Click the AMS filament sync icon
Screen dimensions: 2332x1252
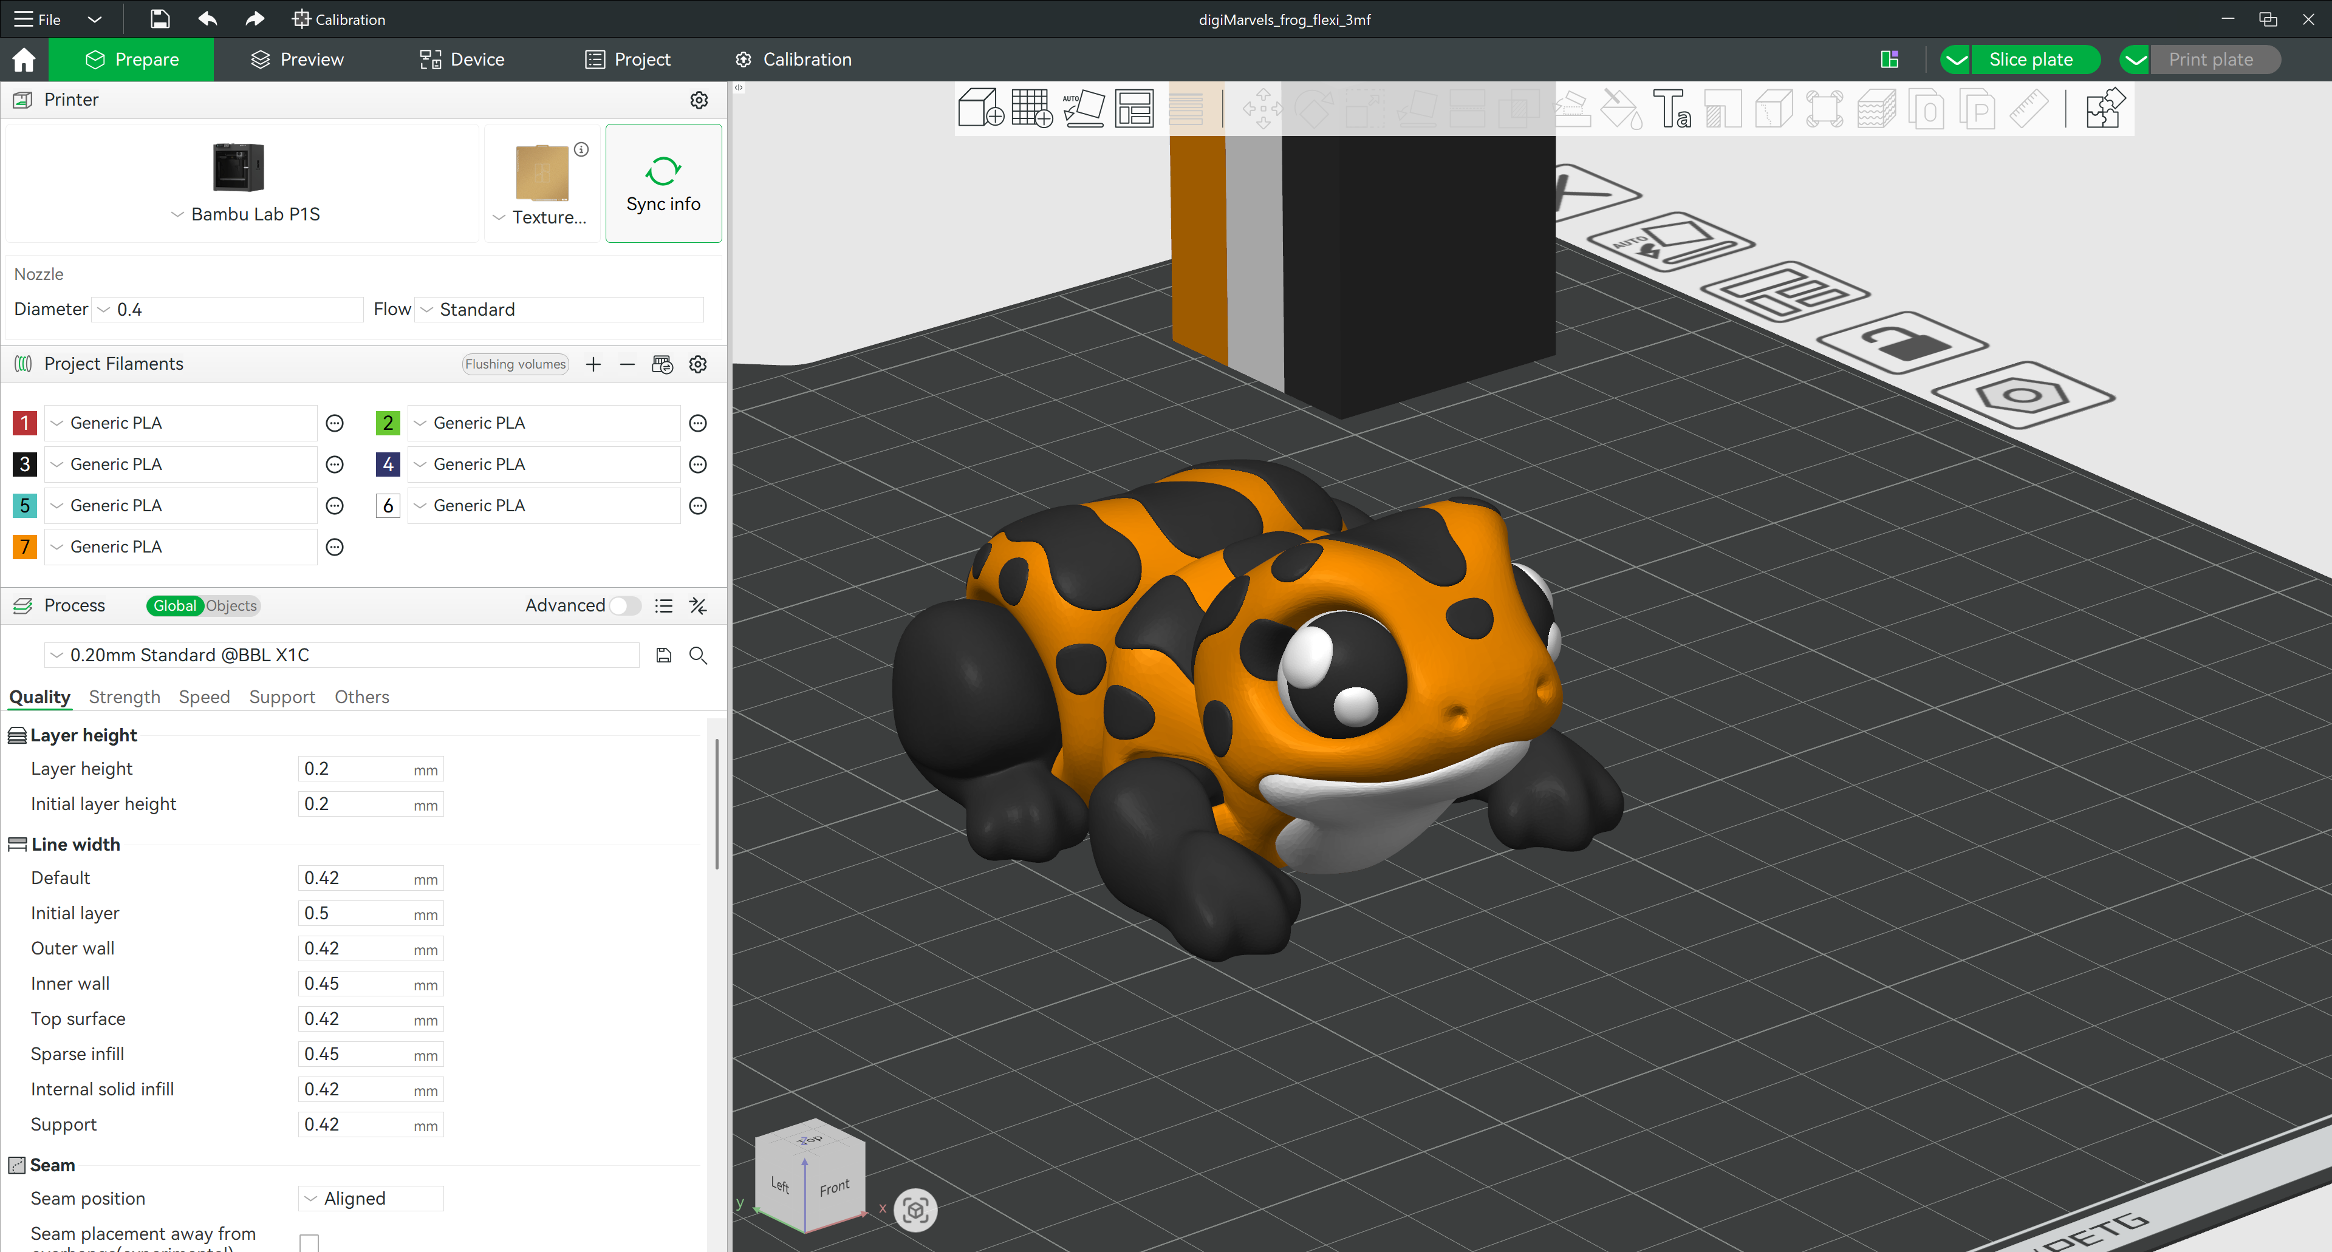tap(663, 364)
